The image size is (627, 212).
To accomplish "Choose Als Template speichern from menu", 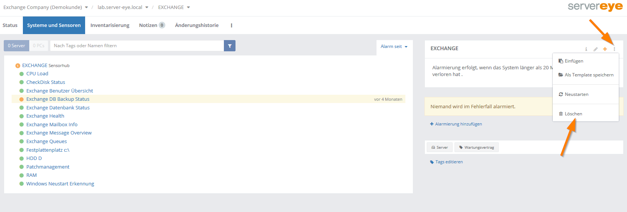I will point(585,75).
